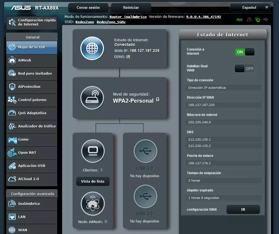Image resolution: width=279 pixels, height=234 pixels.
Task: Click the lower USB 3.0 port icon
Action: (x=145, y=196)
